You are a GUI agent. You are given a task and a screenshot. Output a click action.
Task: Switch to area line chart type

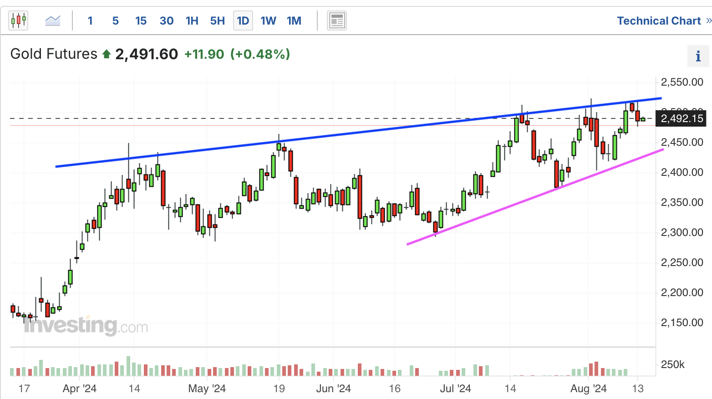53,20
